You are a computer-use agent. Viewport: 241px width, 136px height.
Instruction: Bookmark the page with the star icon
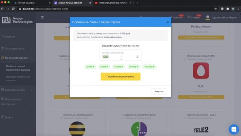pyautogui.click(x=215, y=9)
